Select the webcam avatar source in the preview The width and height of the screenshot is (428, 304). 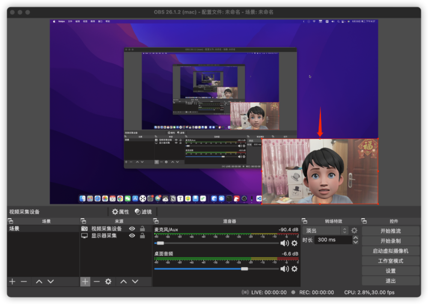point(320,171)
